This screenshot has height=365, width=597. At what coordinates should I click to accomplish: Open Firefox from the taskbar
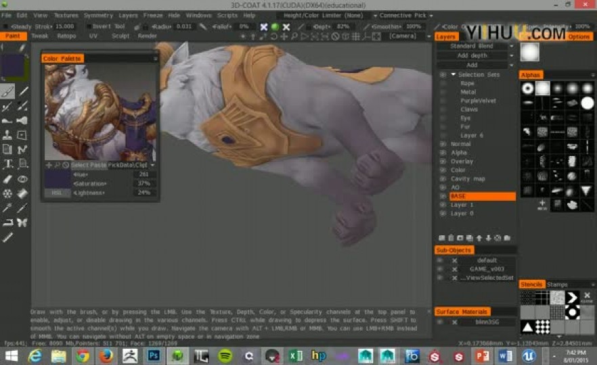[106, 356]
